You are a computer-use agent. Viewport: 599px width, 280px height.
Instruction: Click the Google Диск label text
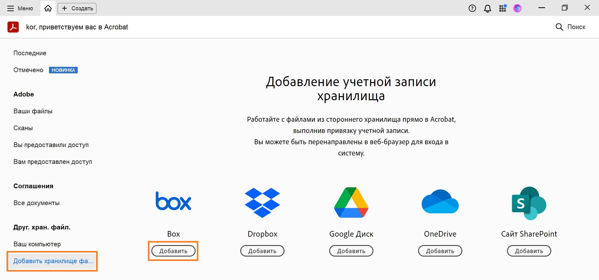351,234
